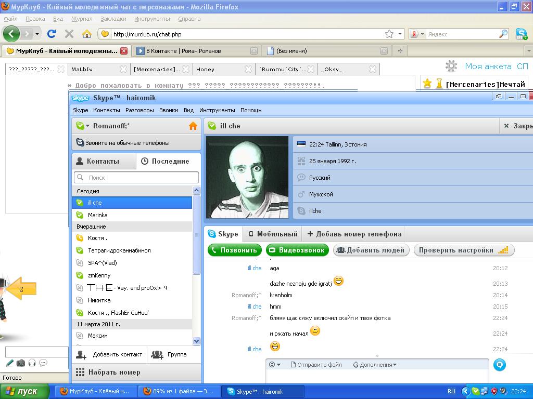
Task: Click speech bubble icon below MurClub input
Action: tap(43, 363)
